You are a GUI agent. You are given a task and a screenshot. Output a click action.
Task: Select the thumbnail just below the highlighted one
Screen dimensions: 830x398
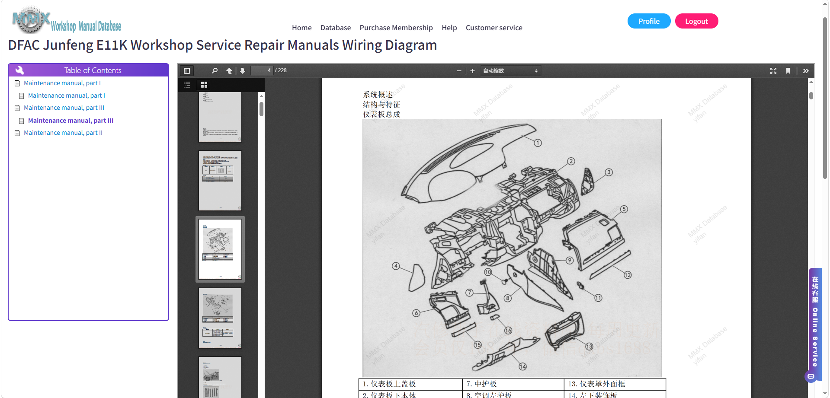[220, 318]
